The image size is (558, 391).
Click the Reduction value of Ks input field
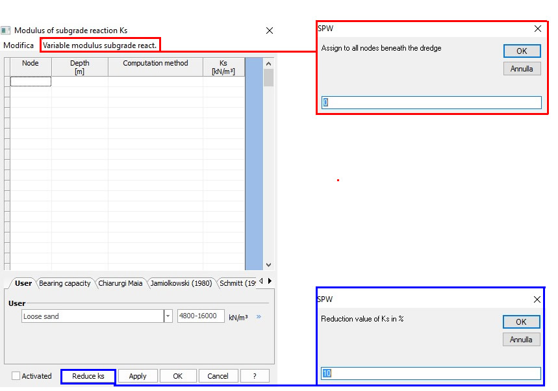click(x=431, y=373)
